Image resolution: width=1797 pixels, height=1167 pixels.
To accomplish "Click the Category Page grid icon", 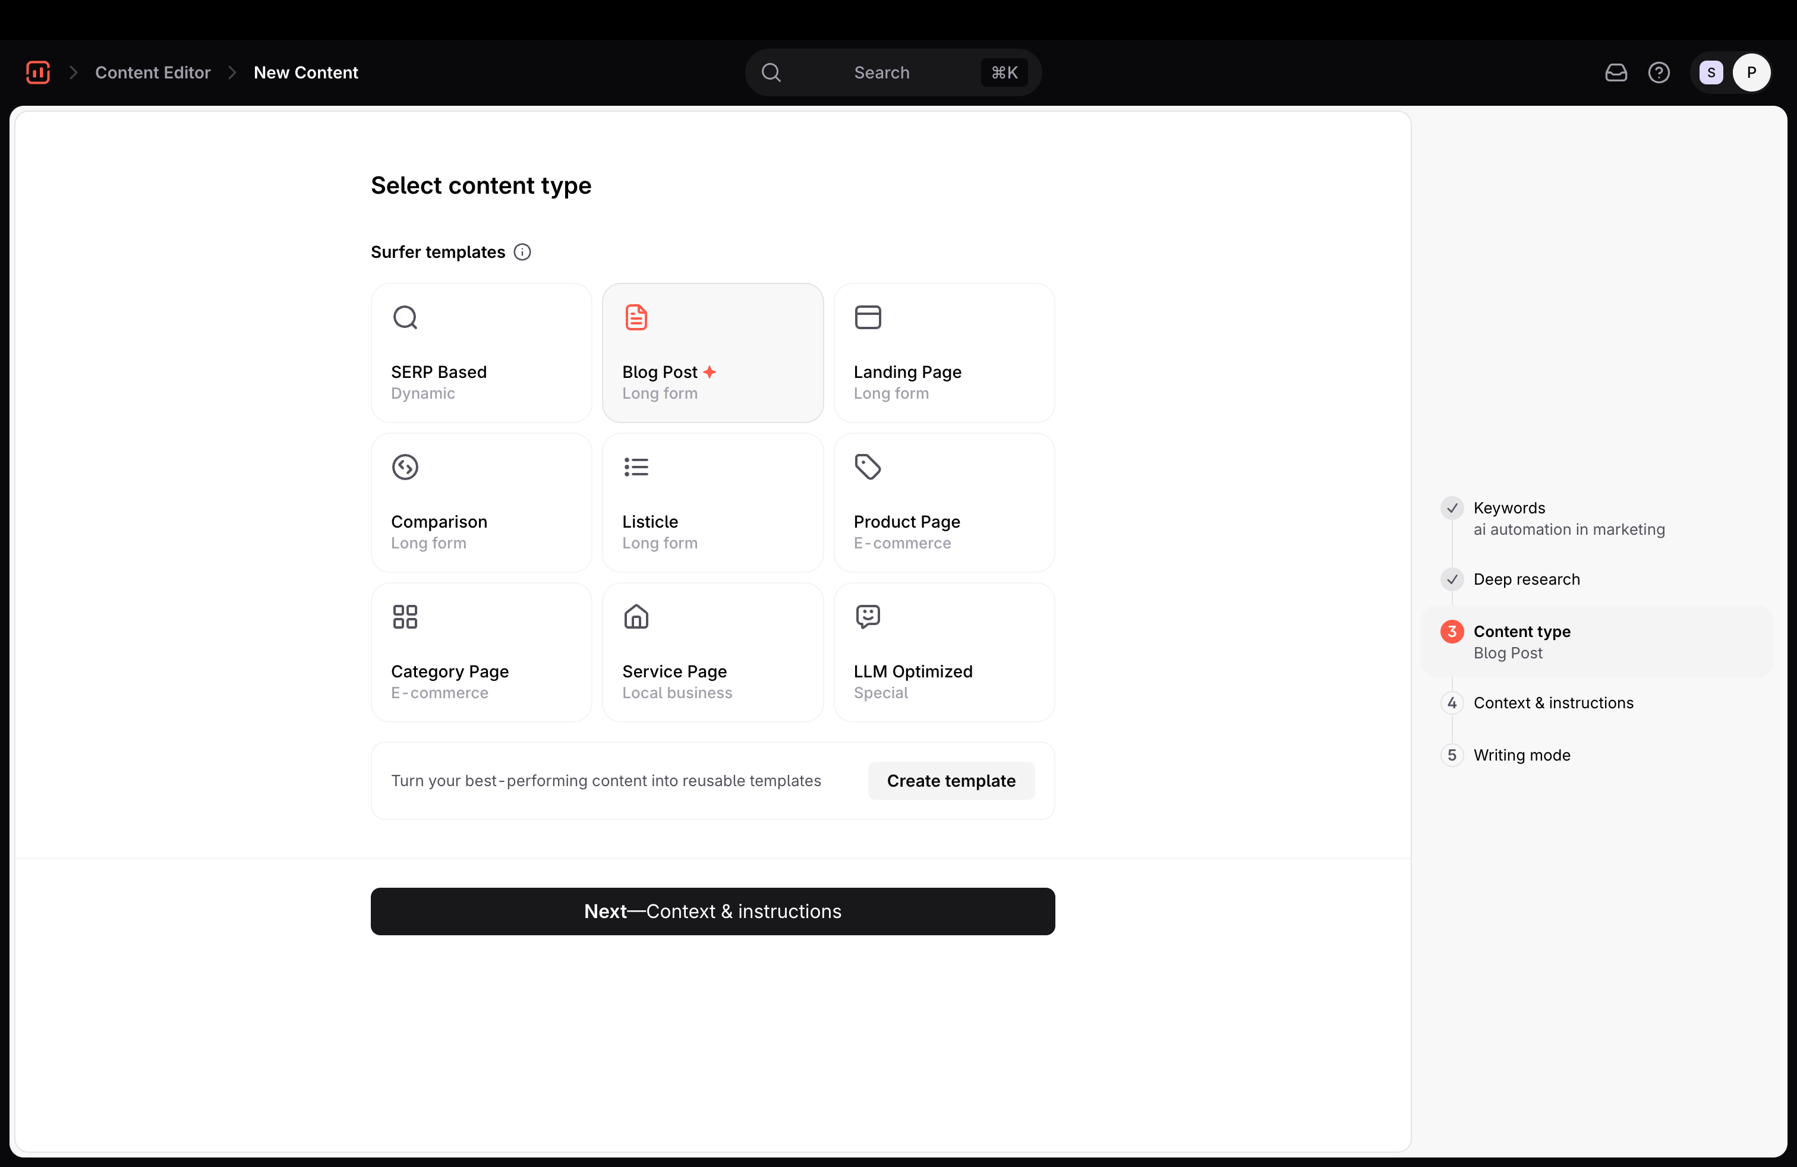I will [x=405, y=617].
